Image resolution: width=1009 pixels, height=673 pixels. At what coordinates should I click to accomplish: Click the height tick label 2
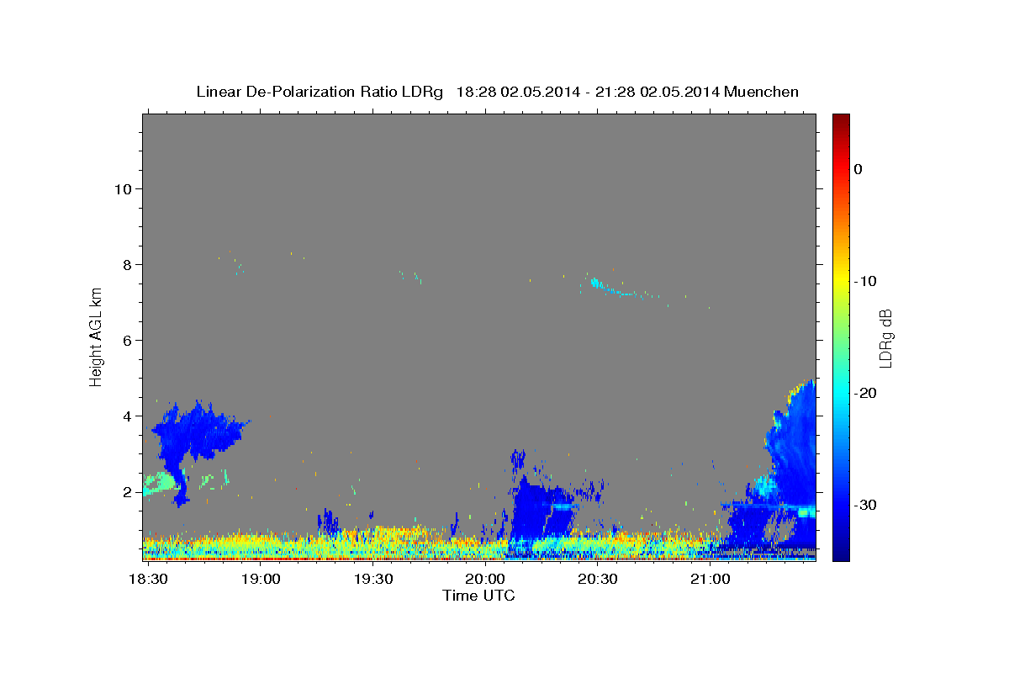(x=127, y=492)
